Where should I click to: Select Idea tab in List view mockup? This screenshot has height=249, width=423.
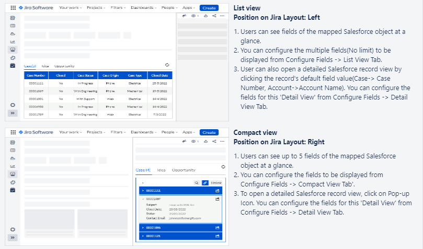pyautogui.click(x=45, y=66)
